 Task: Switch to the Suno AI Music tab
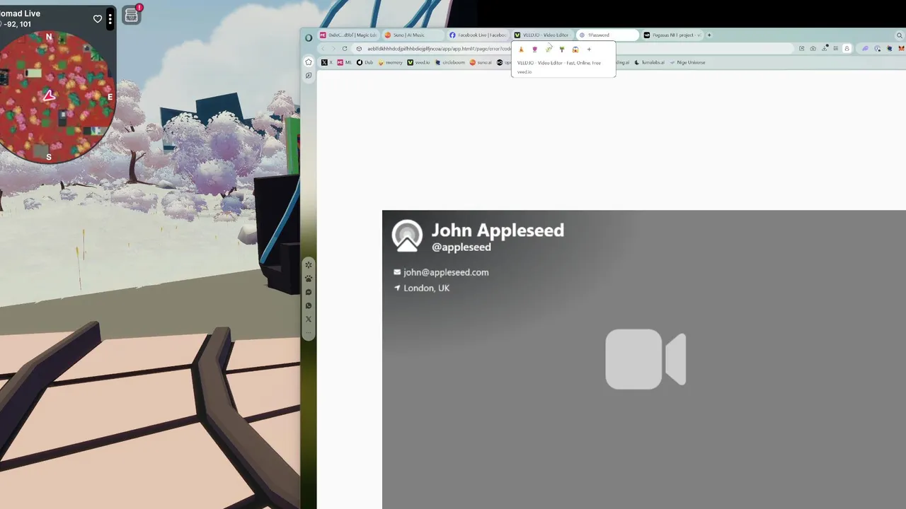[413, 35]
